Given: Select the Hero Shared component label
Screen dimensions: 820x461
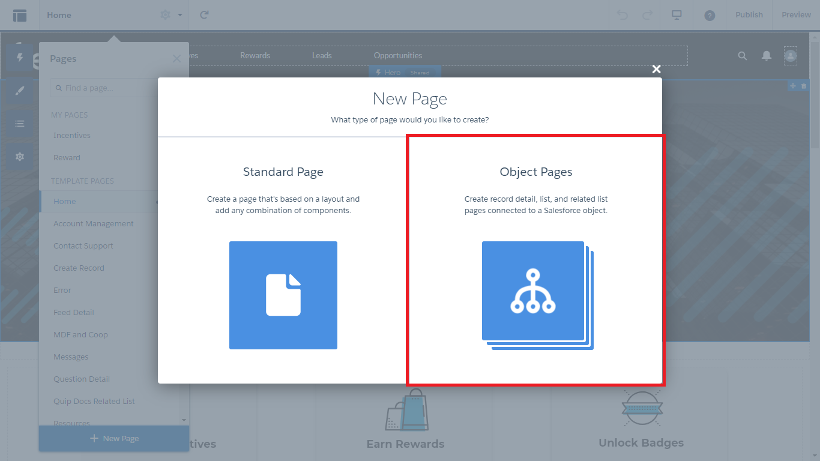Looking at the screenshot, I should [405, 73].
